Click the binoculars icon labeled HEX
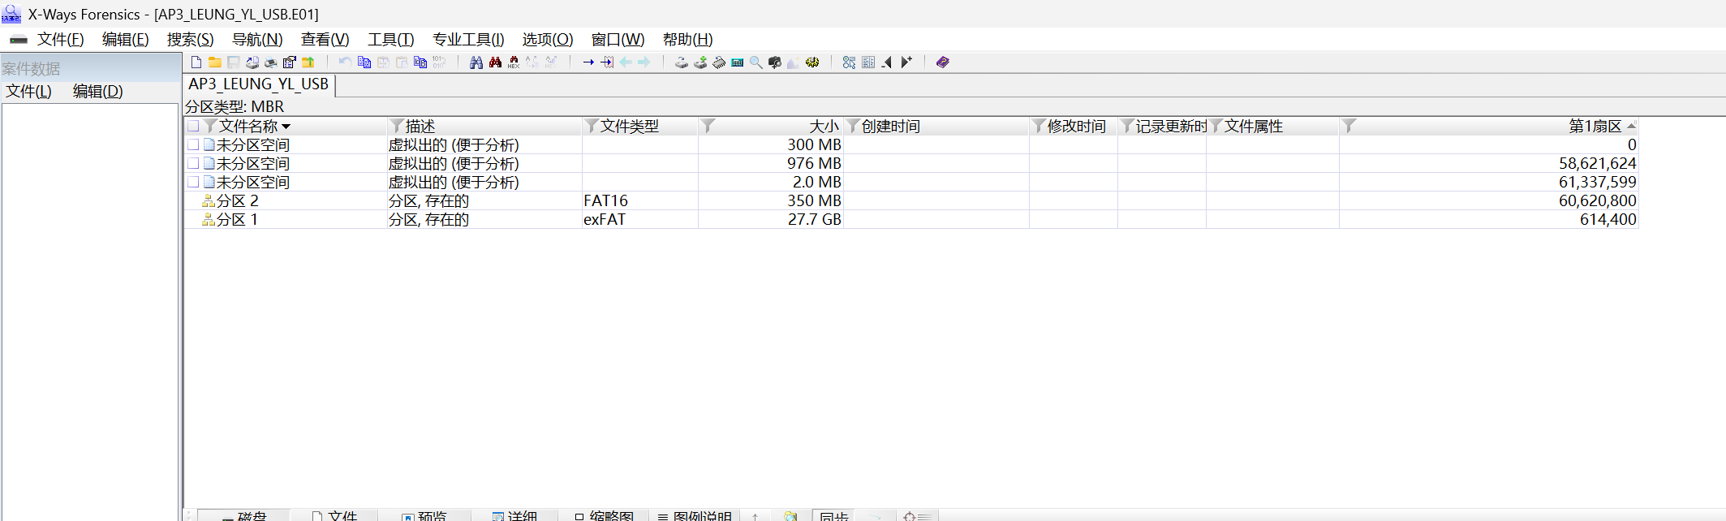This screenshot has height=521, width=1726. tap(514, 62)
